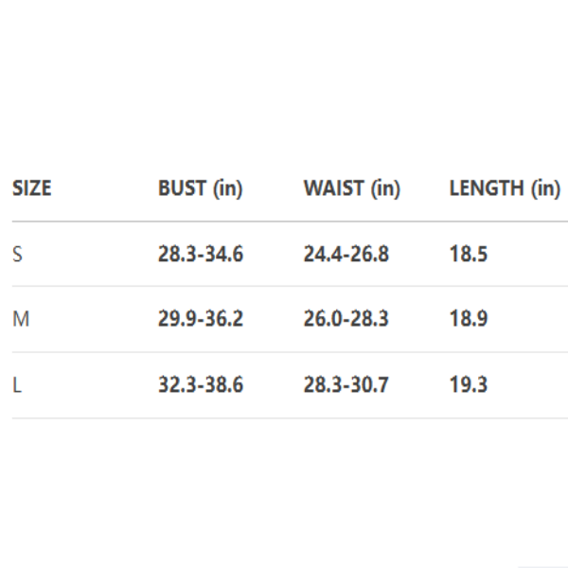The width and height of the screenshot is (568, 568).
Task: Click waist value 24.4-26.8 in S row
Action: click(346, 254)
